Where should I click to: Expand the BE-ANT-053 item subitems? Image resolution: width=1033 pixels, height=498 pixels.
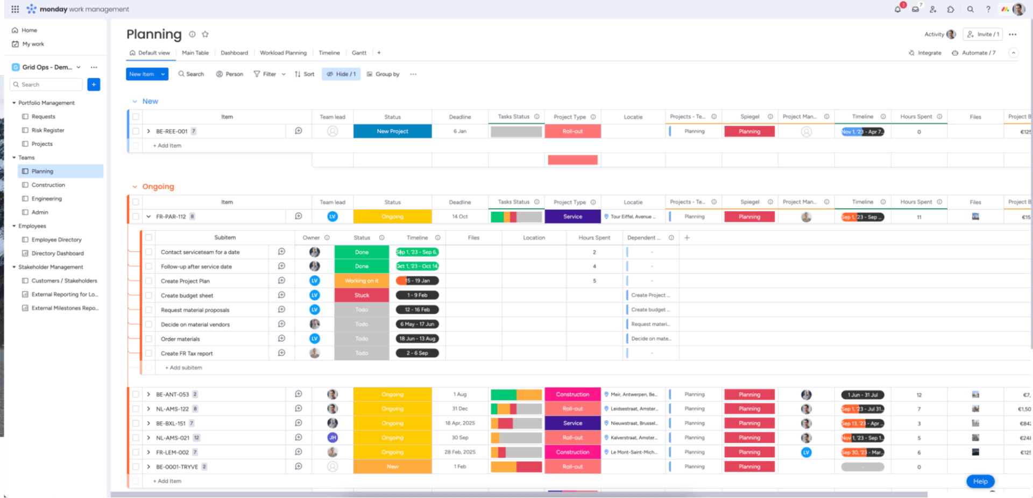[148, 394]
